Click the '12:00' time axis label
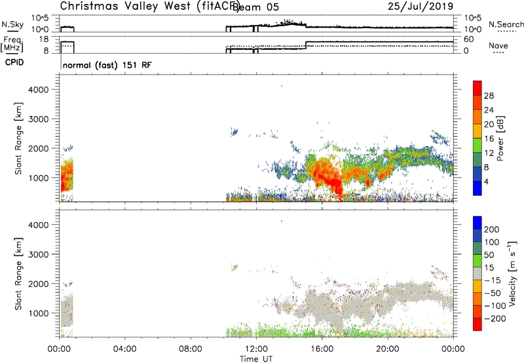The image size is (524, 363). point(256,349)
